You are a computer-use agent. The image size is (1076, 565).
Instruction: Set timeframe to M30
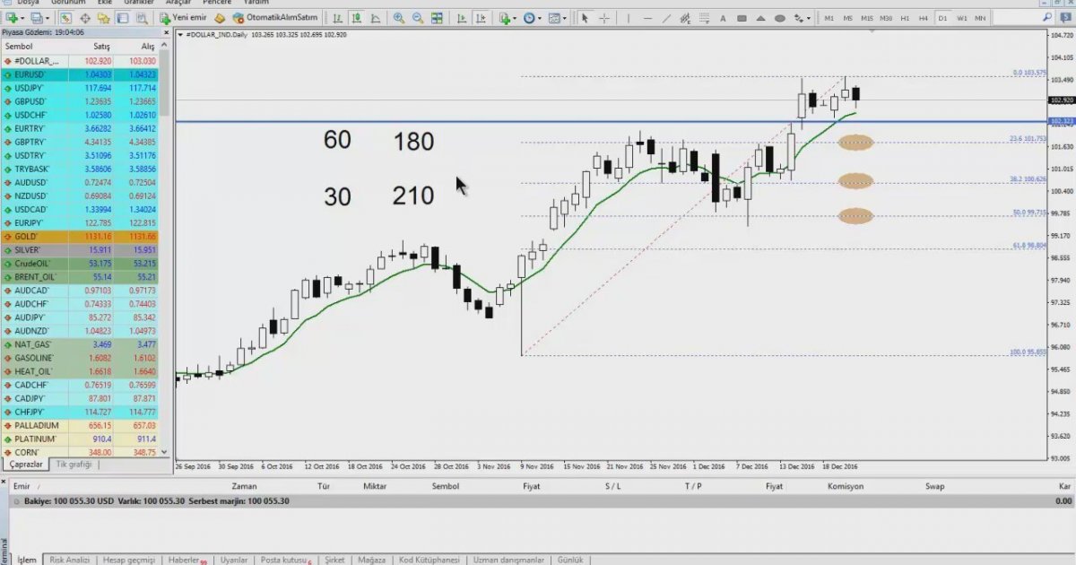pyautogui.click(x=886, y=18)
